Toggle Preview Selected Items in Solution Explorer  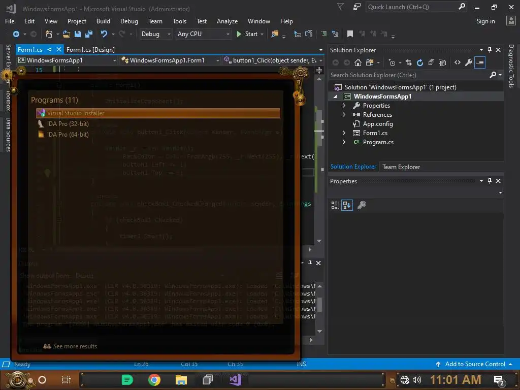(480, 62)
